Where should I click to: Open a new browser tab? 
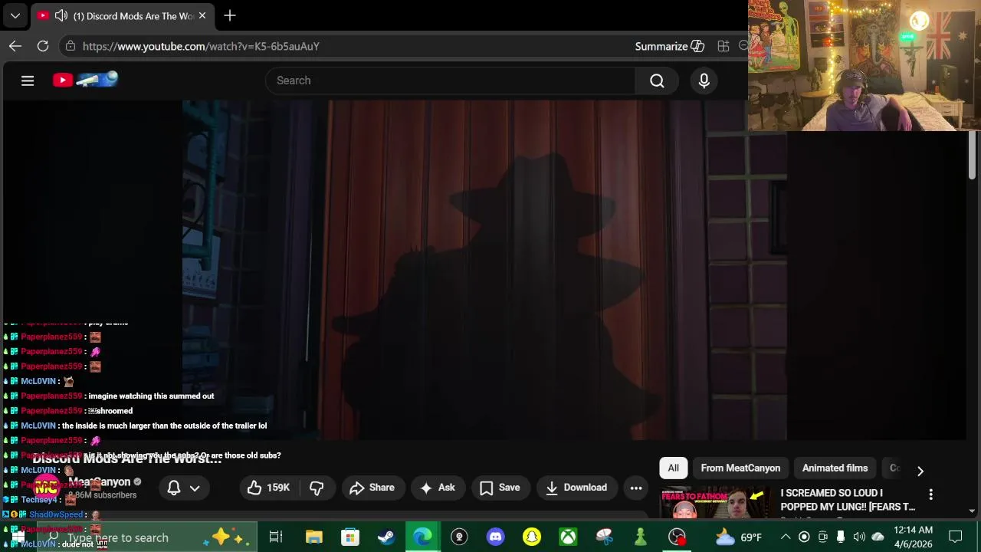(230, 15)
